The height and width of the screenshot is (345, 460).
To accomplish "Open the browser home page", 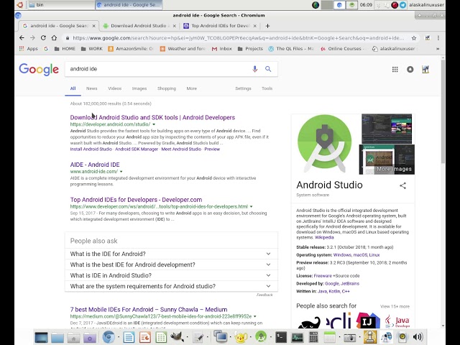I will (54, 38).
